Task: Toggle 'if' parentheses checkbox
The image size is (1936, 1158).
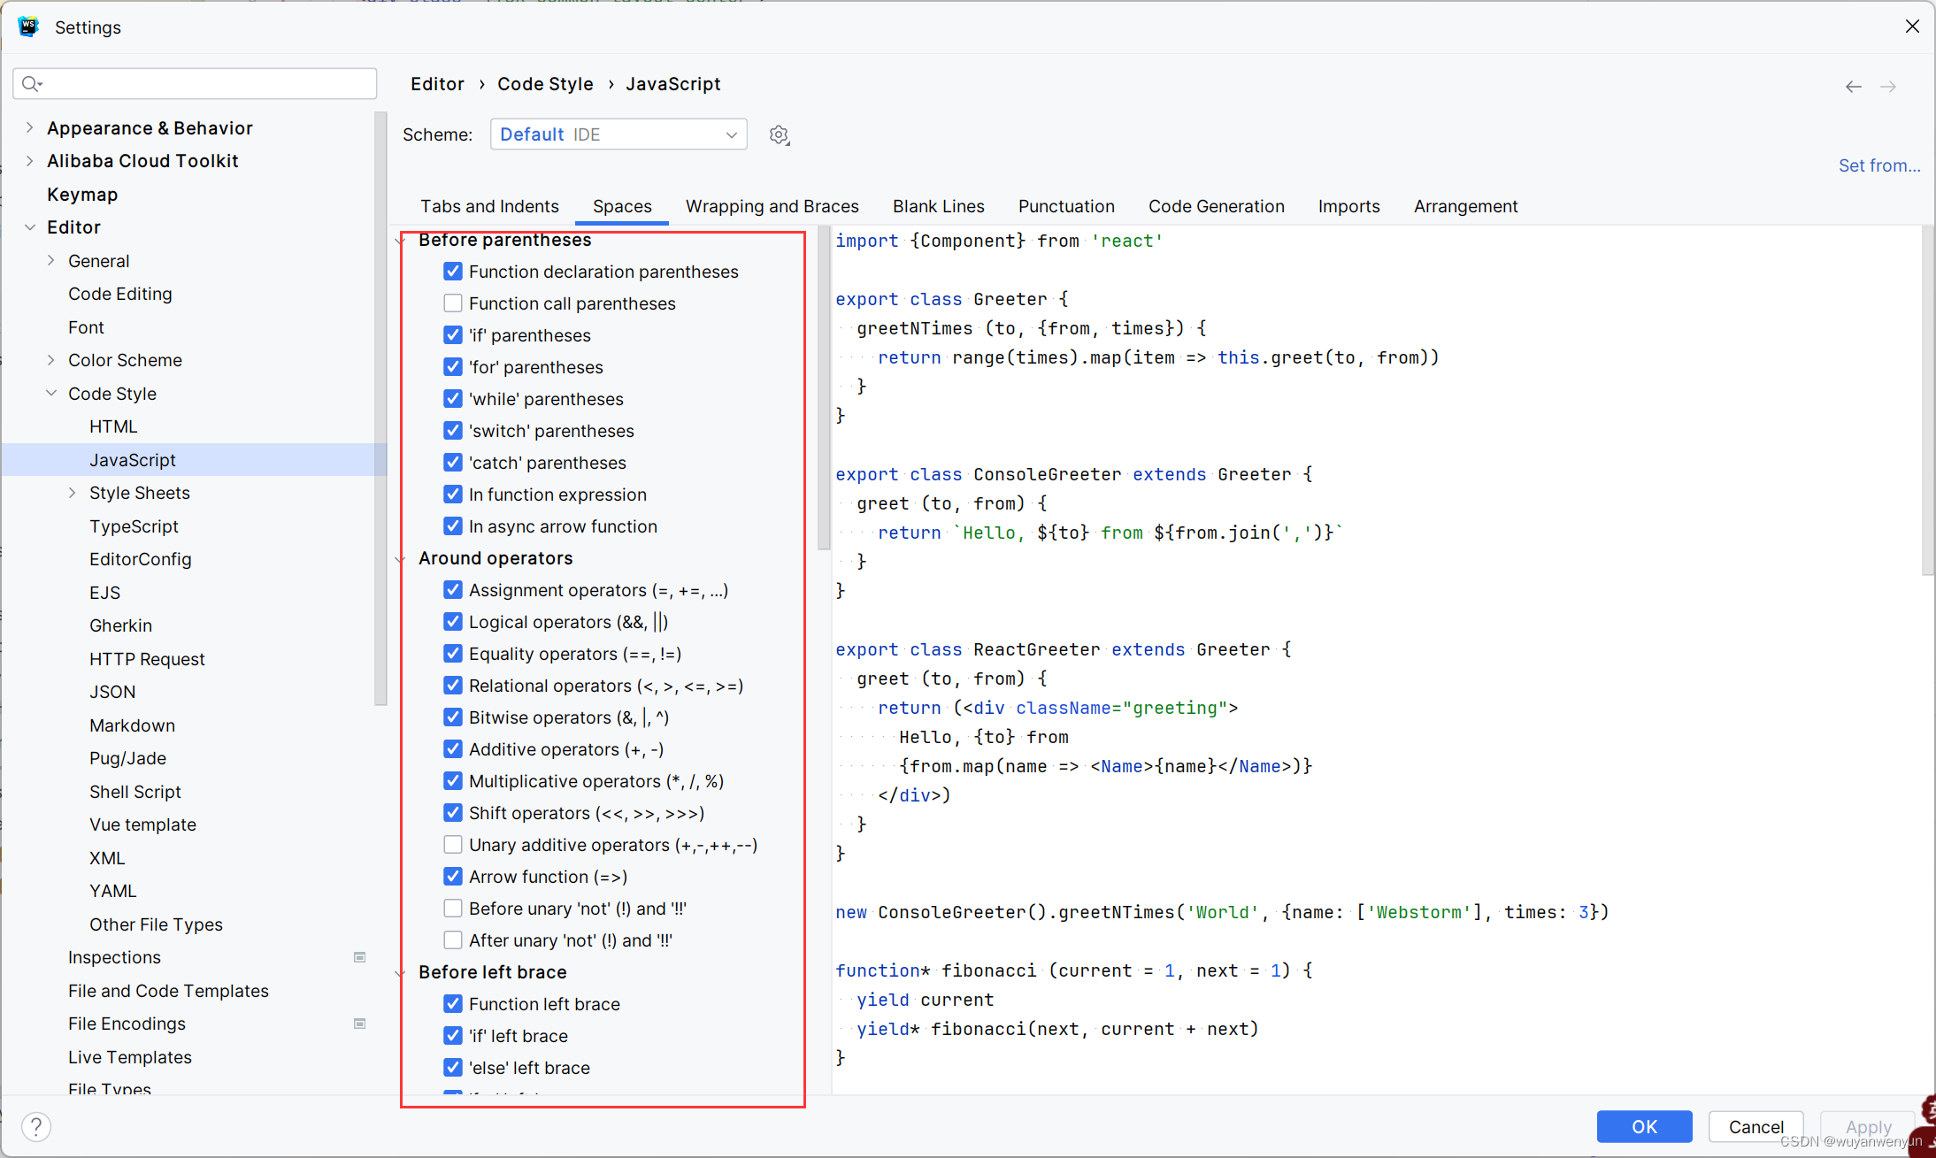Action: pos(453,335)
